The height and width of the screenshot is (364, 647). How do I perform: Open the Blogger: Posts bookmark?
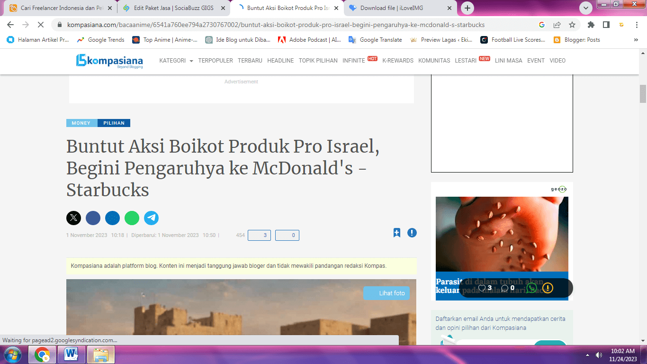tap(576, 40)
